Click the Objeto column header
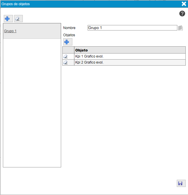The width and height of the screenshot is (188, 195). 129,50
